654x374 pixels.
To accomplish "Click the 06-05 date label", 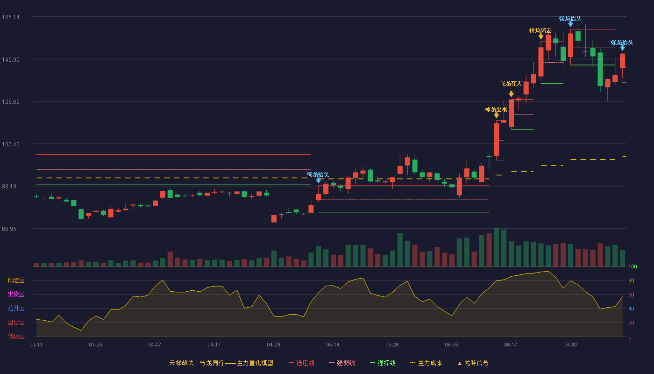I will [451, 345].
